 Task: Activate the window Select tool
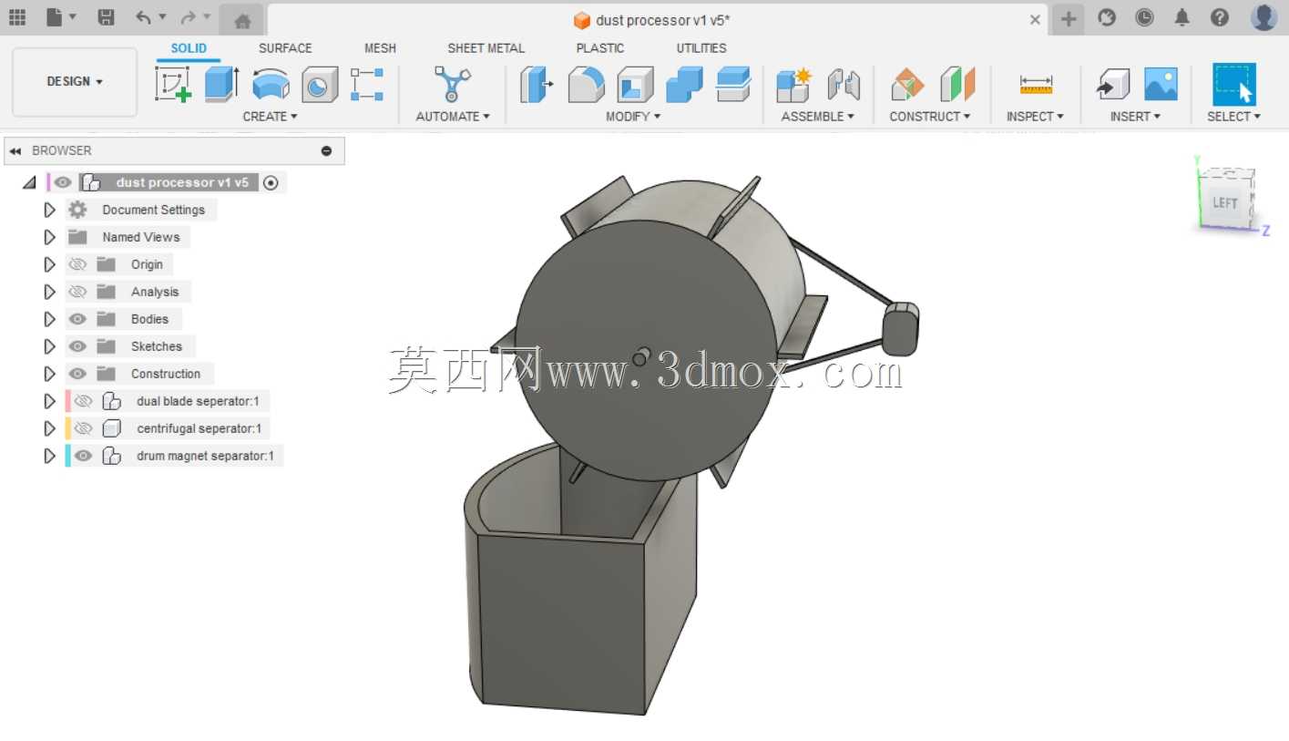tap(1234, 85)
